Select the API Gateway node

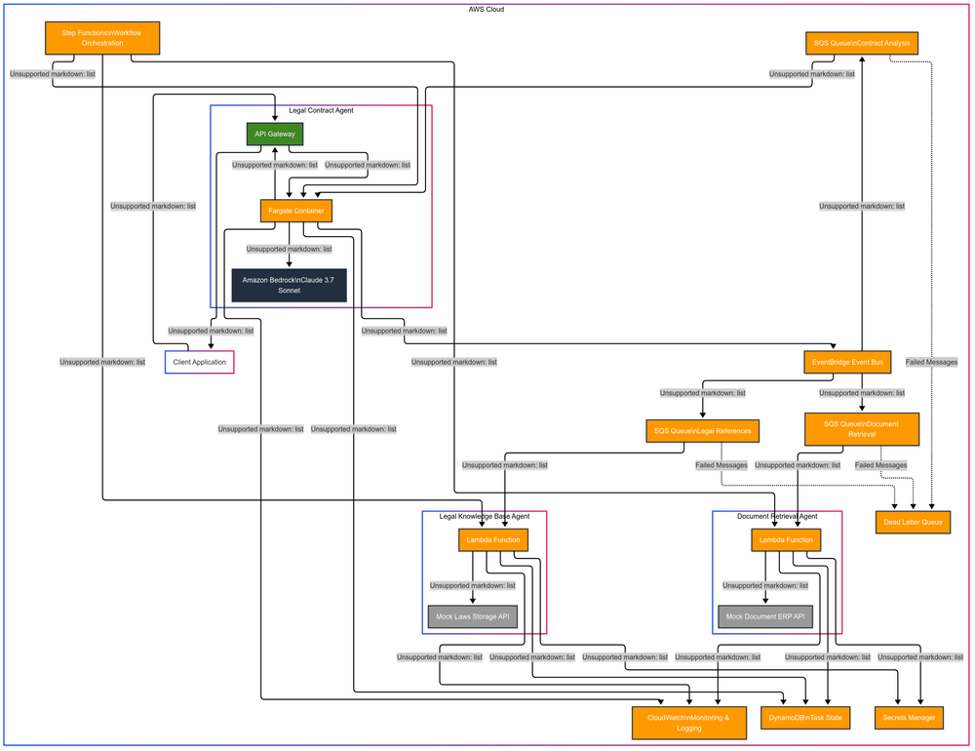pyautogui.click(x=274, y=134)
